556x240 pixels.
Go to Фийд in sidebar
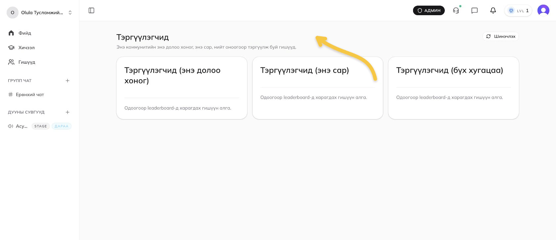point(40,33)
